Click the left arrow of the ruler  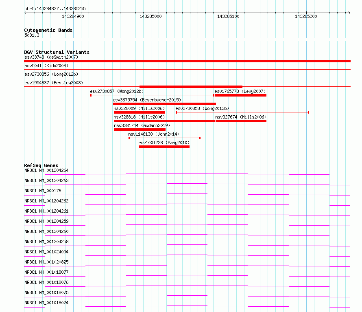(26, 13)
